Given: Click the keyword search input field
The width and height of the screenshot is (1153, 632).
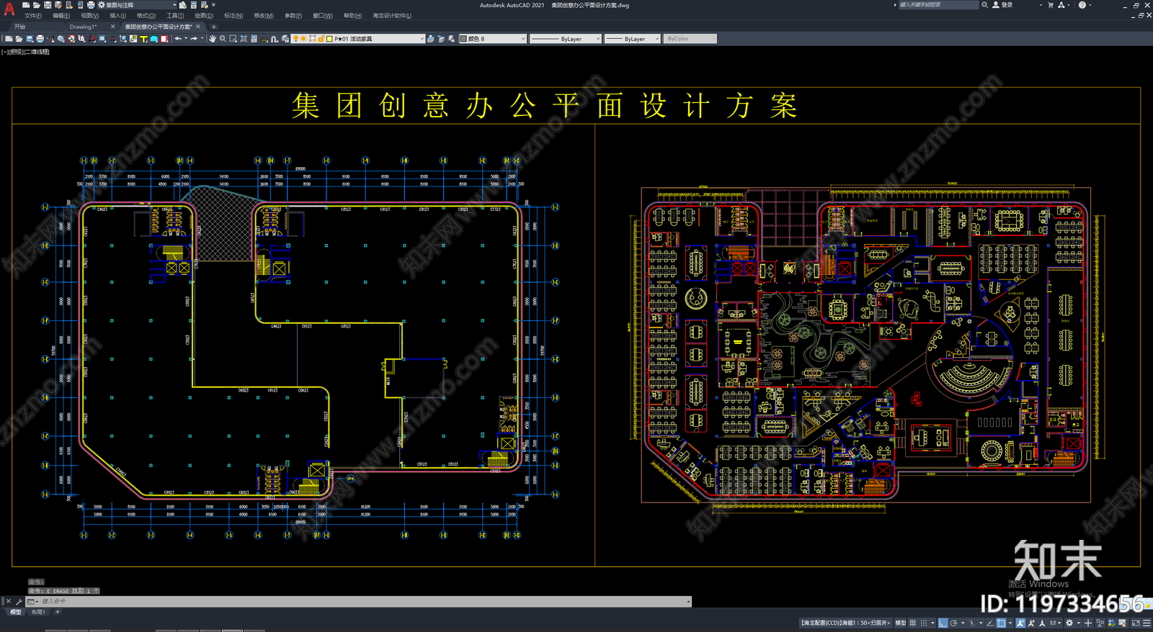Looking at the screenshot, I should 938,5.
